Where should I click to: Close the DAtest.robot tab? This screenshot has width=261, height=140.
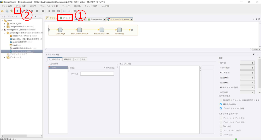[104, 20]
